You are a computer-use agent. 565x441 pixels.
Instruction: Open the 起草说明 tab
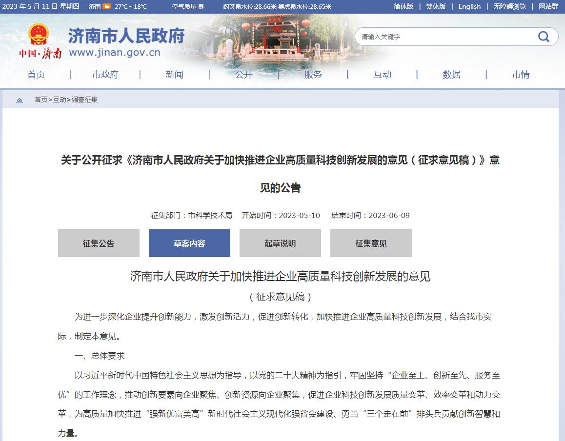(x=280, y=243)
